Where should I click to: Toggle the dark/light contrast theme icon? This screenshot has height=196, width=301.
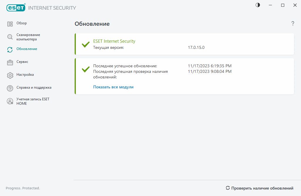258,5
